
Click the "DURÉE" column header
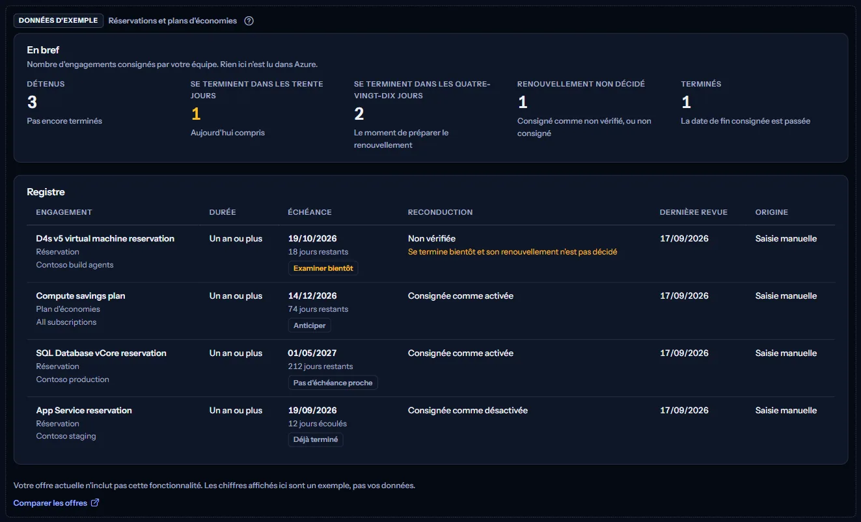tap(223, 212)
